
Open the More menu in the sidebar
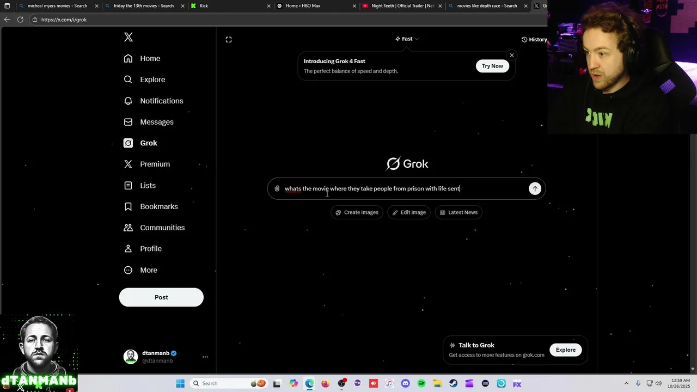pos(140,270)
